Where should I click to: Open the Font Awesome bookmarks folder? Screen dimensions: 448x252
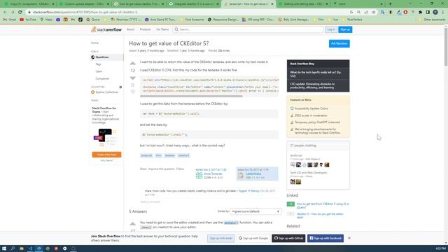click(192, 20)
